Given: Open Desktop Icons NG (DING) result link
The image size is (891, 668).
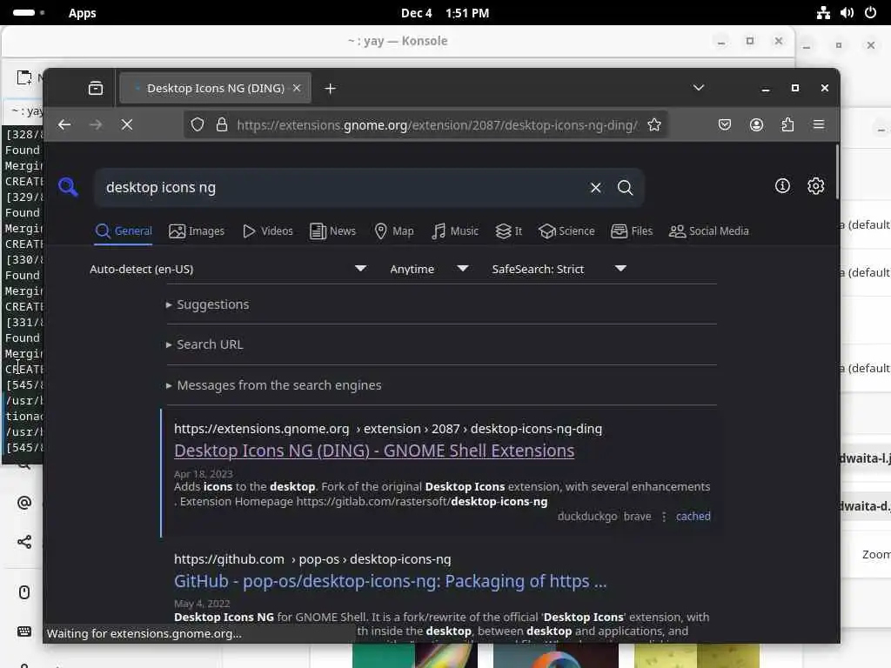Looking at the screenshot, I should pyautogui.click(x=374, y=451).
